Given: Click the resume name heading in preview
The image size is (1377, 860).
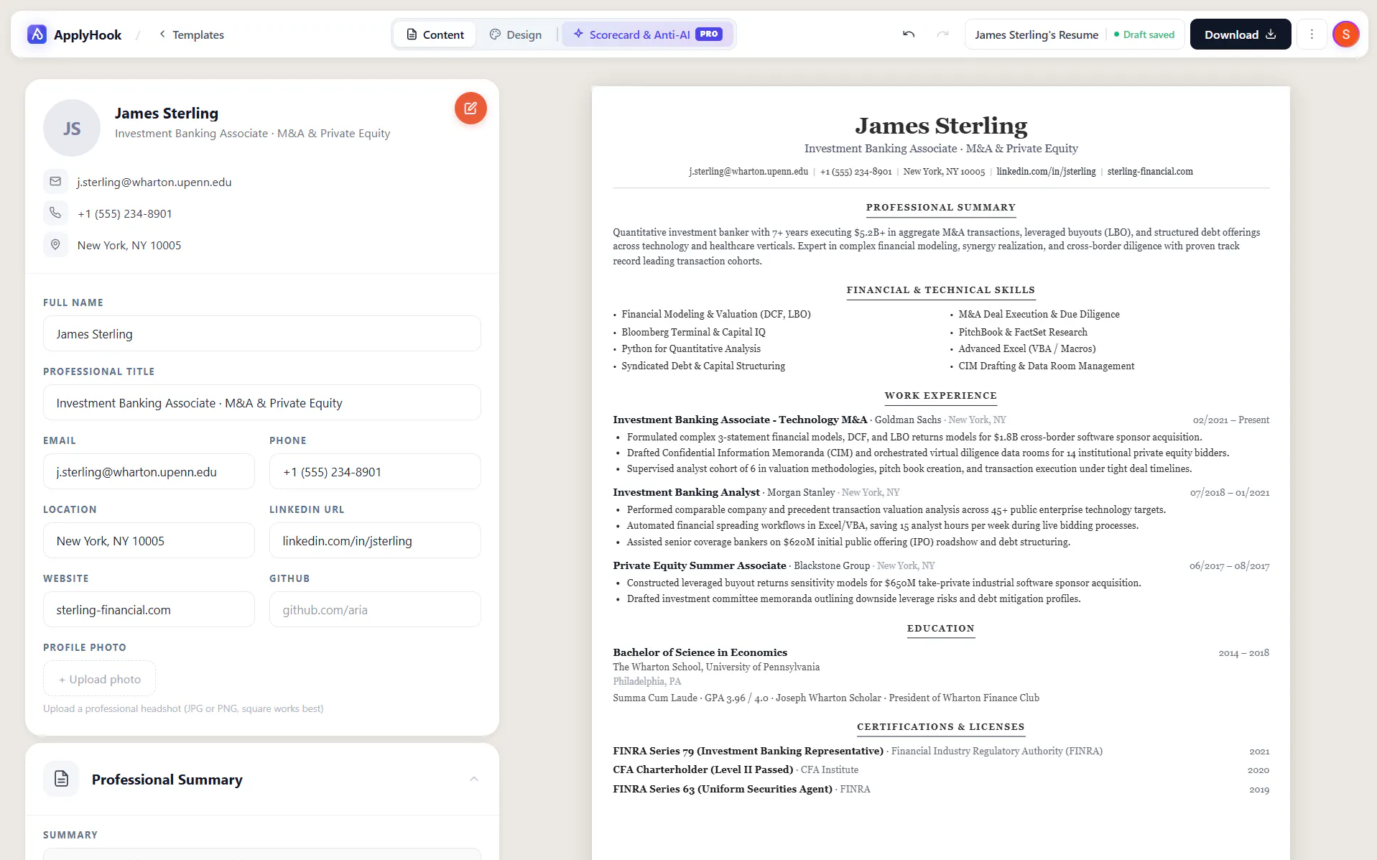Looking at the screenshot, I should point(941,126).
